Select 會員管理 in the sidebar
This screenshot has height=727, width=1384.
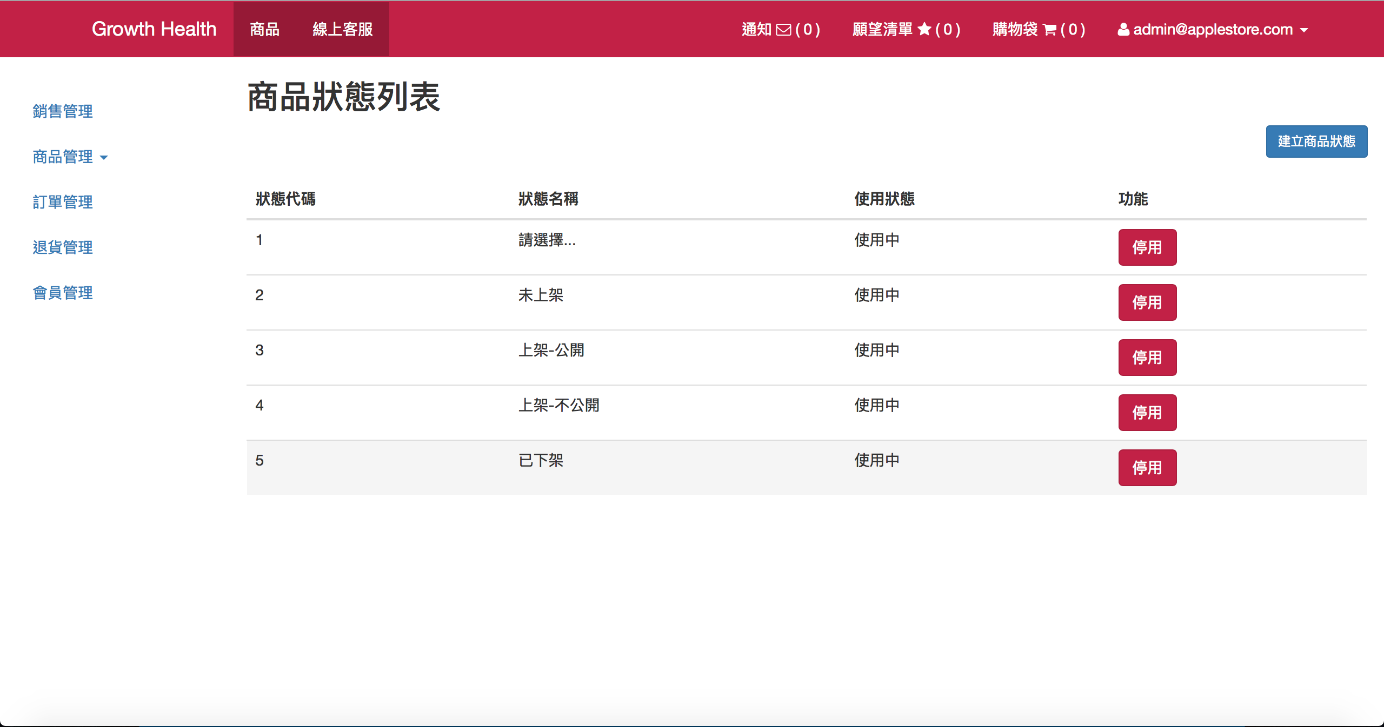[x=63, y=293]
